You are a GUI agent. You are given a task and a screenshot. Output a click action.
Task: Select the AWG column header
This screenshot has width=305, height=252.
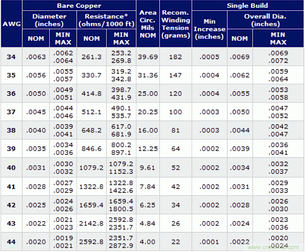[11, 24]
